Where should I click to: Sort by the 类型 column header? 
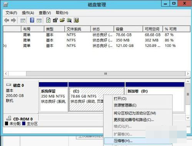(54, 29)
